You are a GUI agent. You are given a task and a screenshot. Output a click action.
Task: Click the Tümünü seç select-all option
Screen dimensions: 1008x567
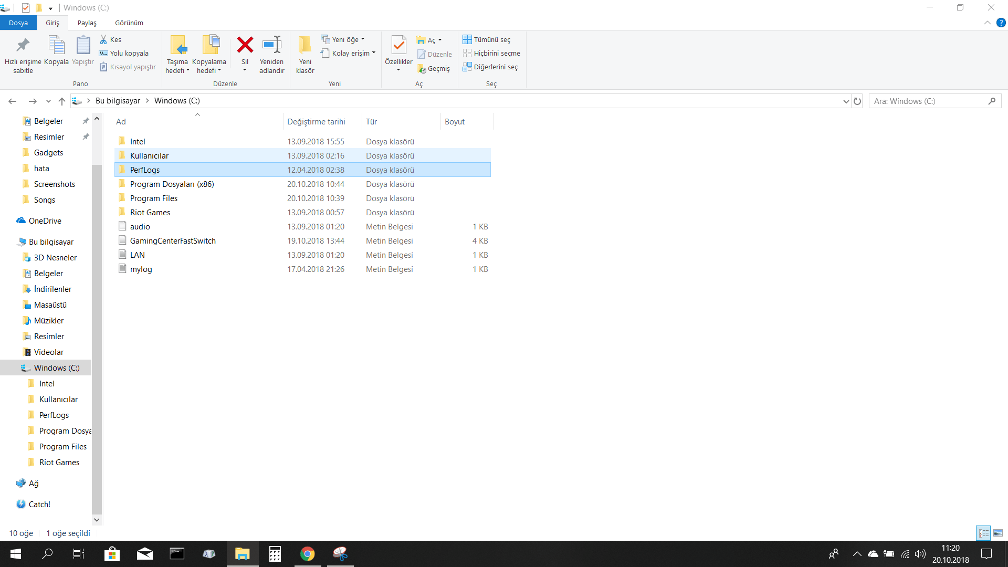487,39
